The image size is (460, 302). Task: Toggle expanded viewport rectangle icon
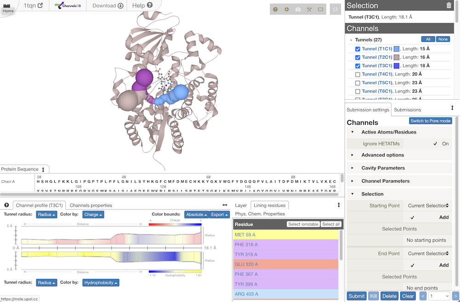point(321,9)
